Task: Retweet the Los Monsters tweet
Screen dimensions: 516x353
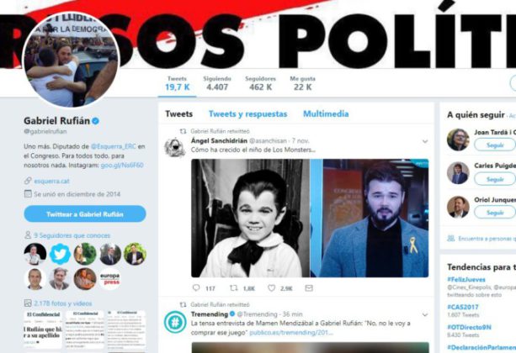Action: [x=234, y=288]
